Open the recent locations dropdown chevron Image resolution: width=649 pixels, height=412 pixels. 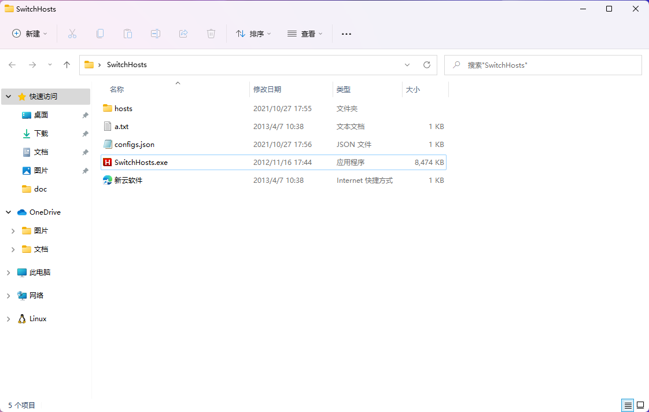coord(50,65)
